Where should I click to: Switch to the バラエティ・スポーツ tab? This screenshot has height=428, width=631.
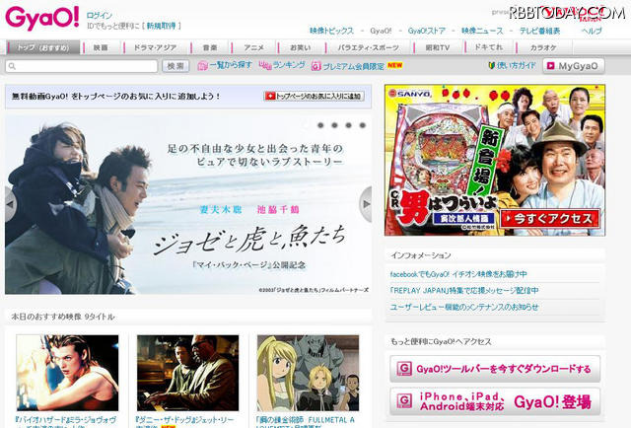[369, 47]
